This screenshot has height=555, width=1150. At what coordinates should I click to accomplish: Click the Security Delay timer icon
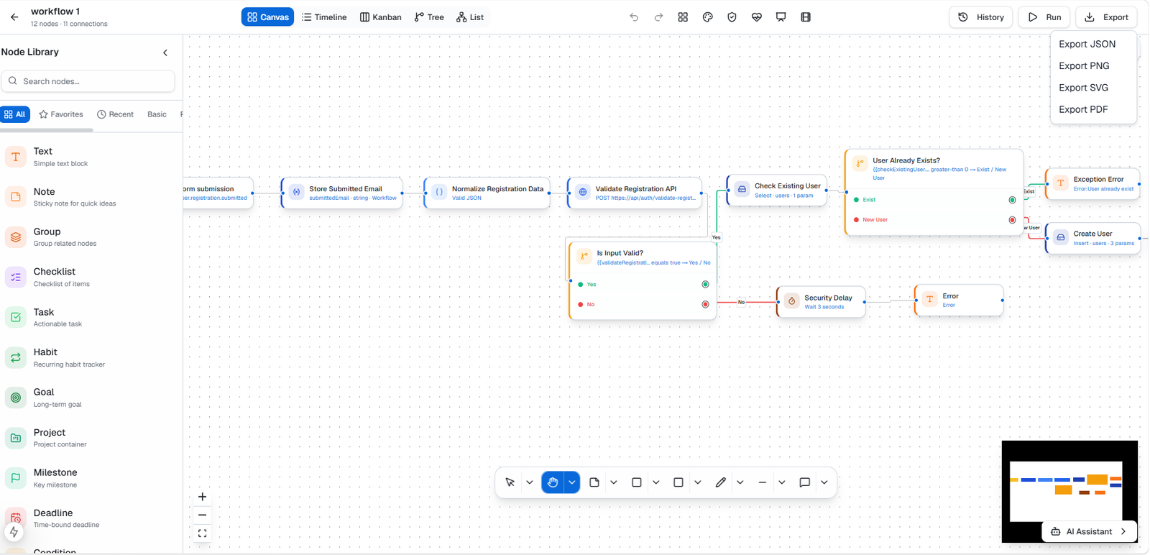[x=791, y=301]
